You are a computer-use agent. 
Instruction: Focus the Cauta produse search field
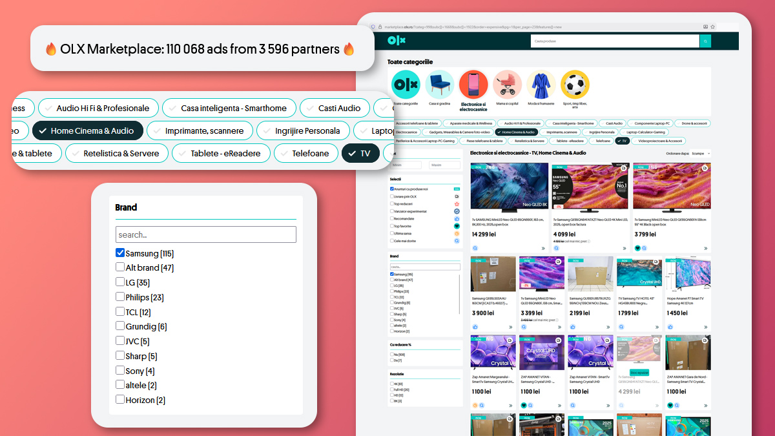click(x=615, y=41)
